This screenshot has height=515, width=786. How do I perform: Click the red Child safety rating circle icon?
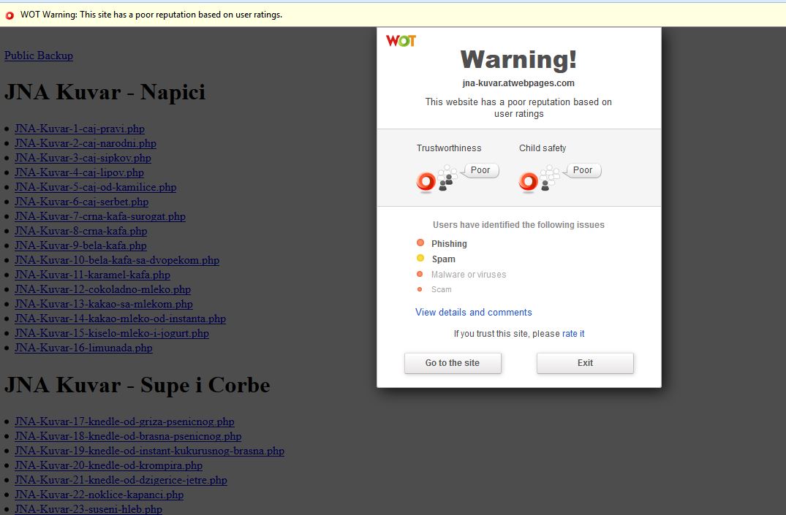pyautogui.click(x=529, y=181)
